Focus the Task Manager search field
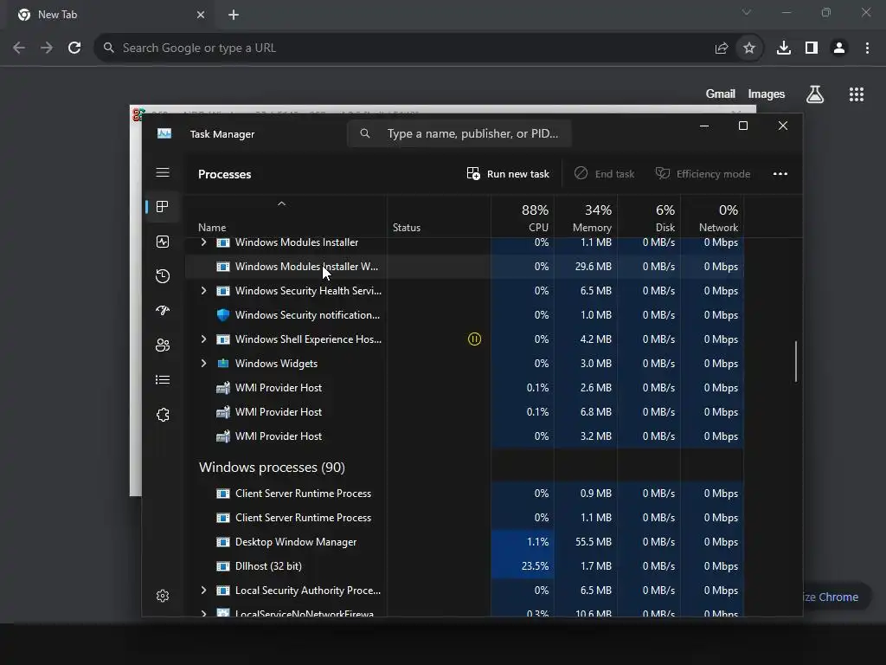The image size is (886, 665). pos(459,133)
